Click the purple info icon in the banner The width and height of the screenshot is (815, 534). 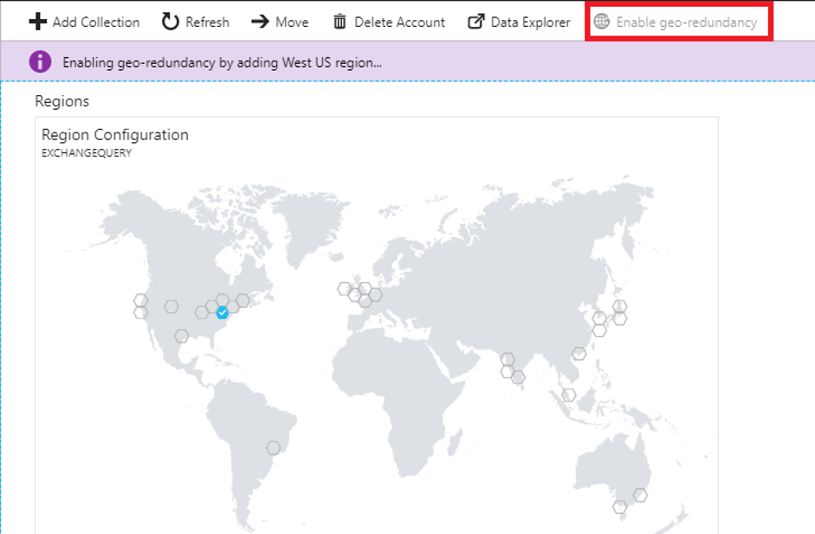[x=40, y=61]
